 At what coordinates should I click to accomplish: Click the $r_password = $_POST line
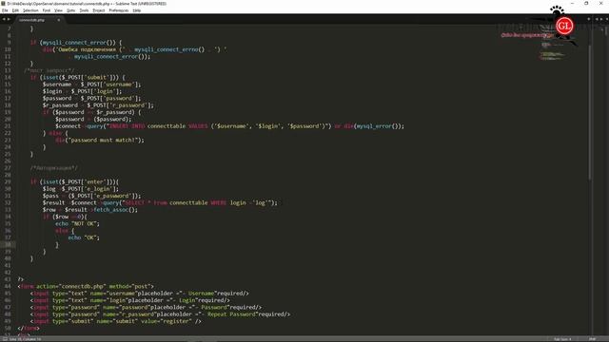pyautogui.click(x=98, y=105)
